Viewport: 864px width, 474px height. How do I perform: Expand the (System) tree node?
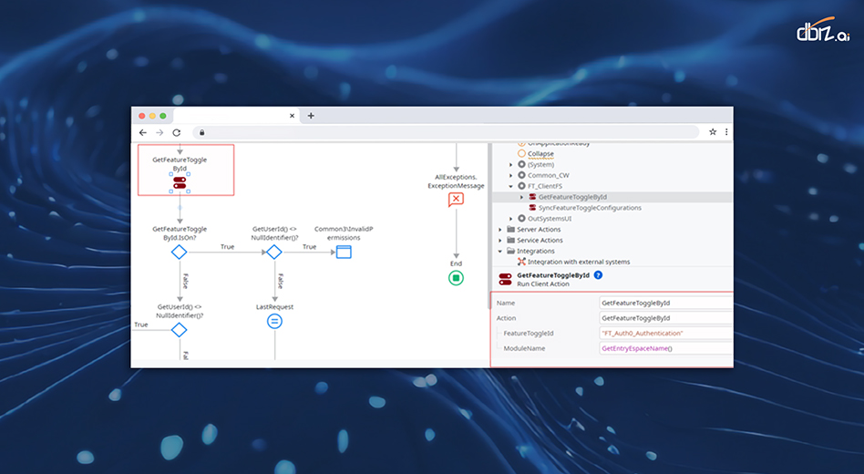point(510,164)
